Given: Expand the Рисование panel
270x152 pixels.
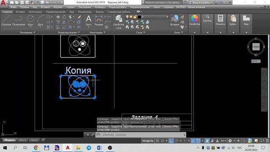Looking at the screenshot, I should point(27,33).
